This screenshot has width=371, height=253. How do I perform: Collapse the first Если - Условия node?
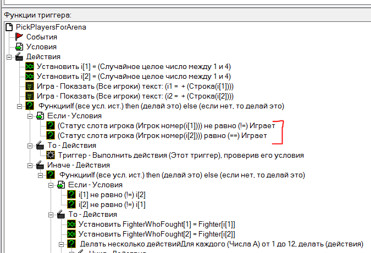(30, 116)
